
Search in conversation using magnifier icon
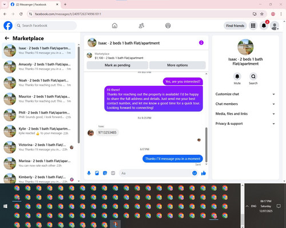click(253, 77)
